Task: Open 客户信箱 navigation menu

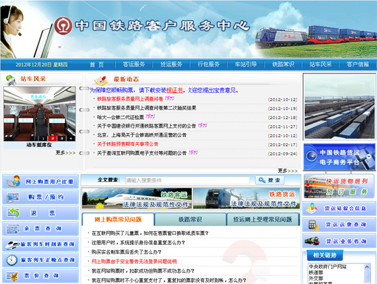Action: (358, 64)
